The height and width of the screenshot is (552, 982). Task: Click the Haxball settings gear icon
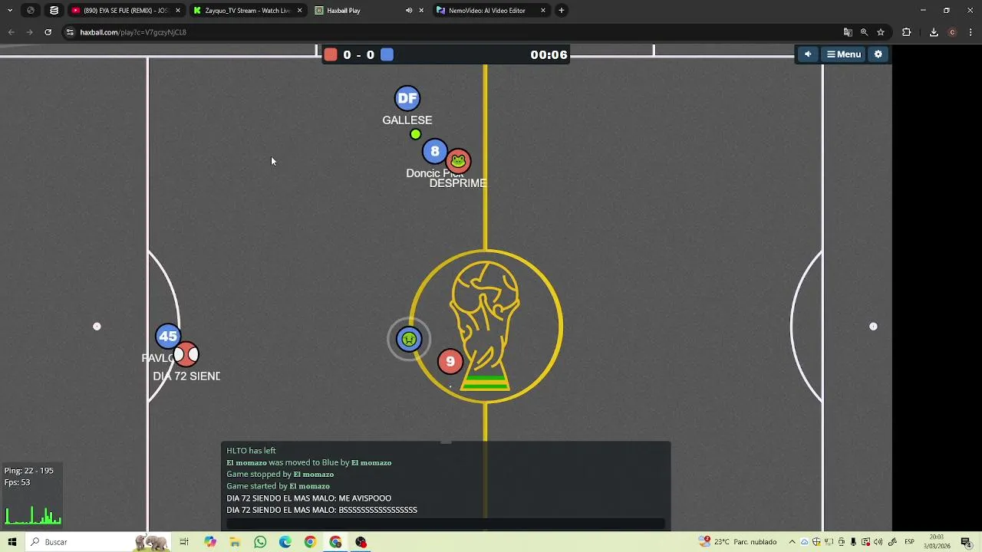(878, 54)
